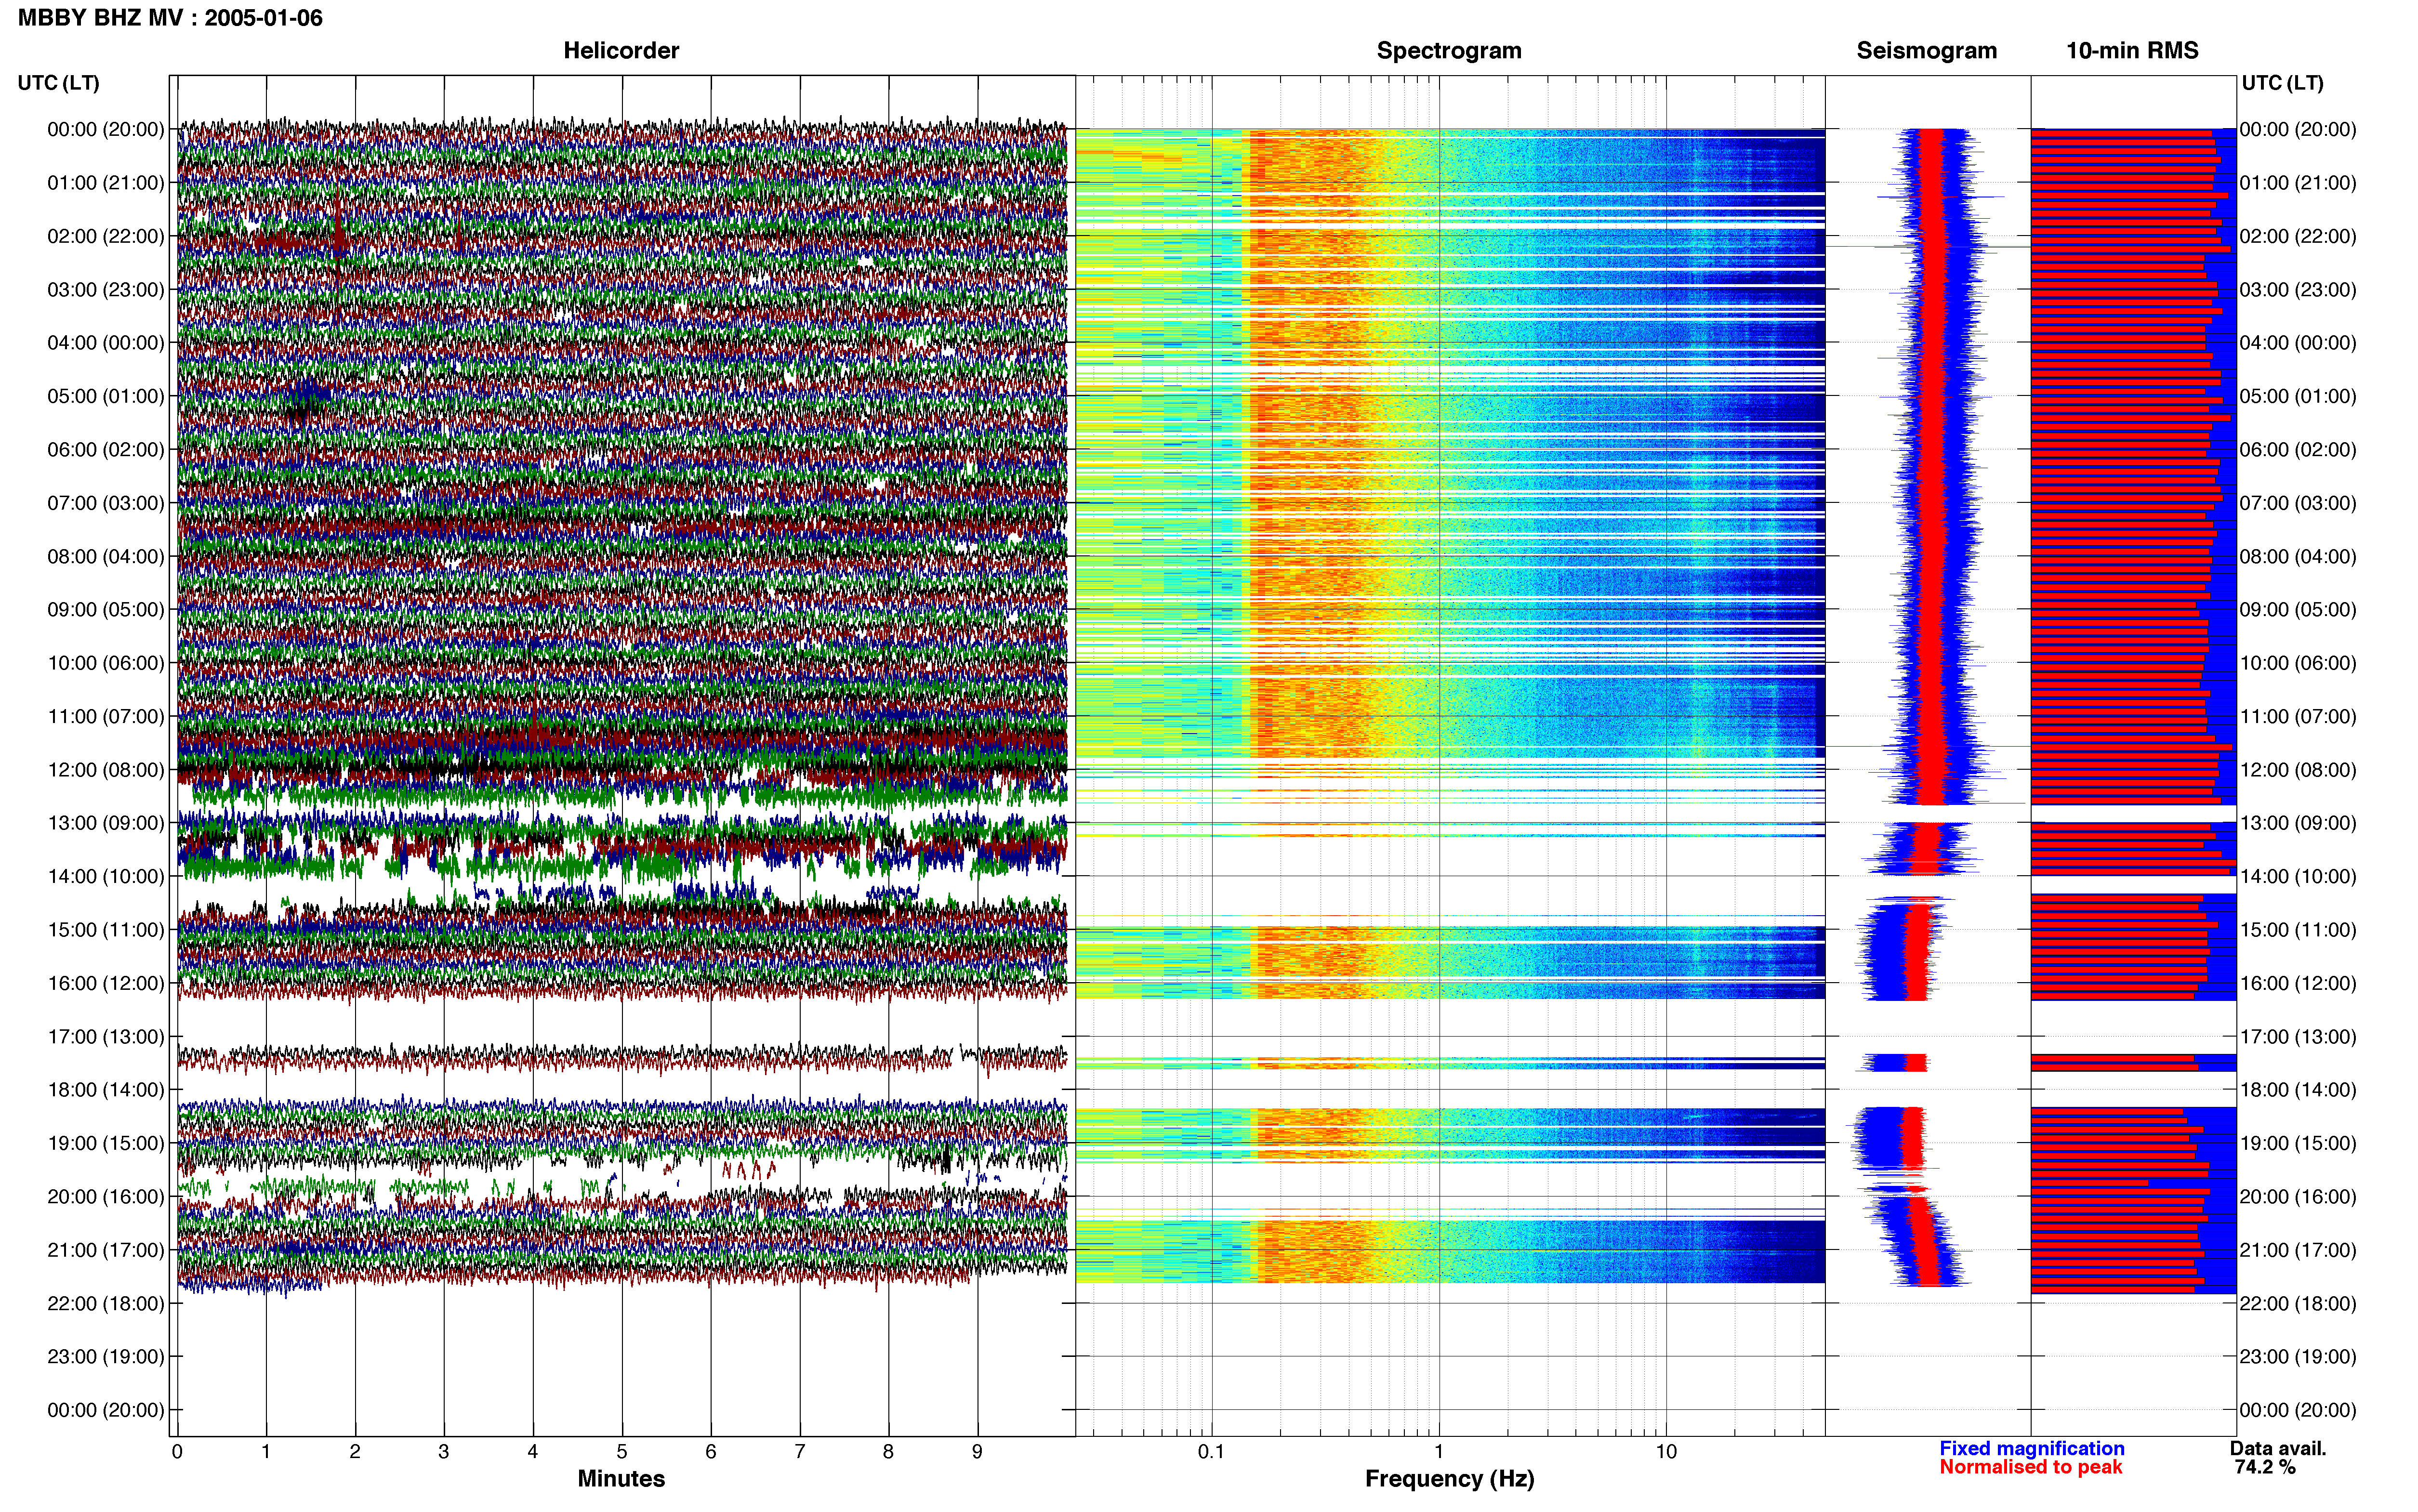
Task: Click the red 'Normalised to peak' legend text
Action: (x=2031, y=1467)
